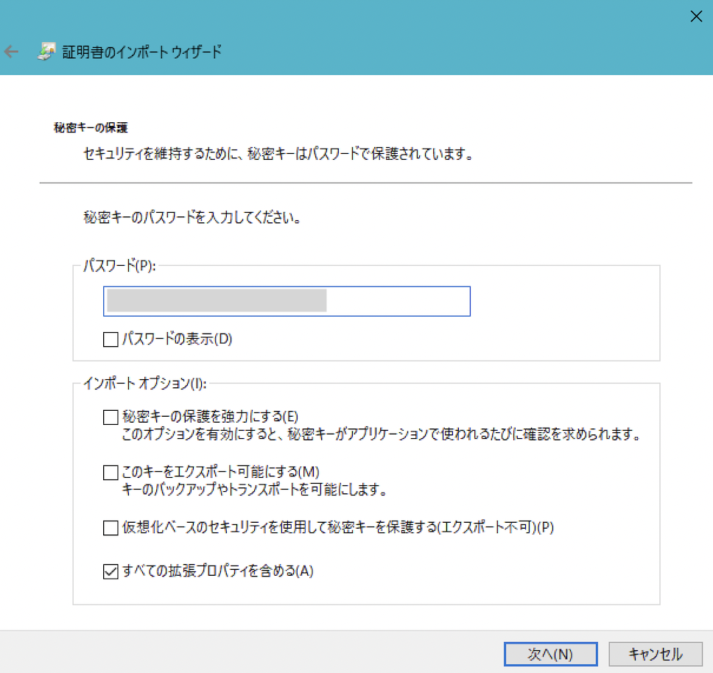Click the セキュリティを維持するために description line
The width and height of the screenshot is (713, 673).
pos(276,155)
